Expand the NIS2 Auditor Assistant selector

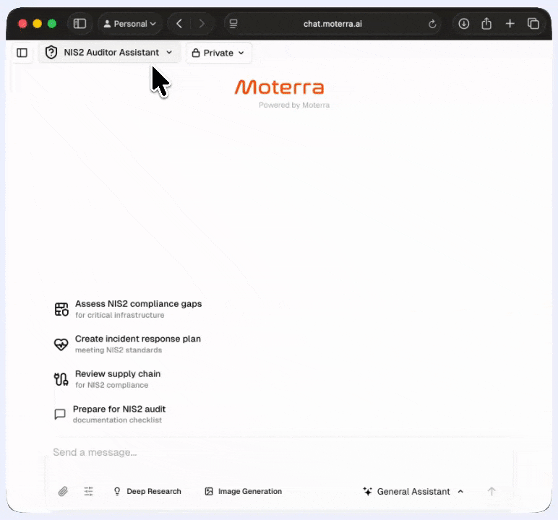[109, 53]
